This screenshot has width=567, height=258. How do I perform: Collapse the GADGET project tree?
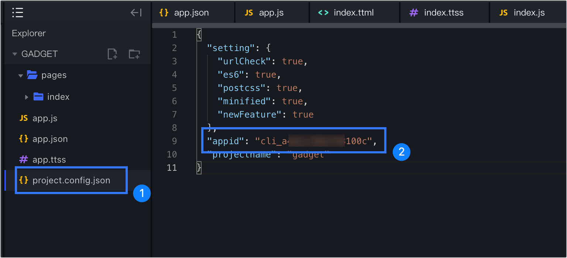(x=14, y=54)
